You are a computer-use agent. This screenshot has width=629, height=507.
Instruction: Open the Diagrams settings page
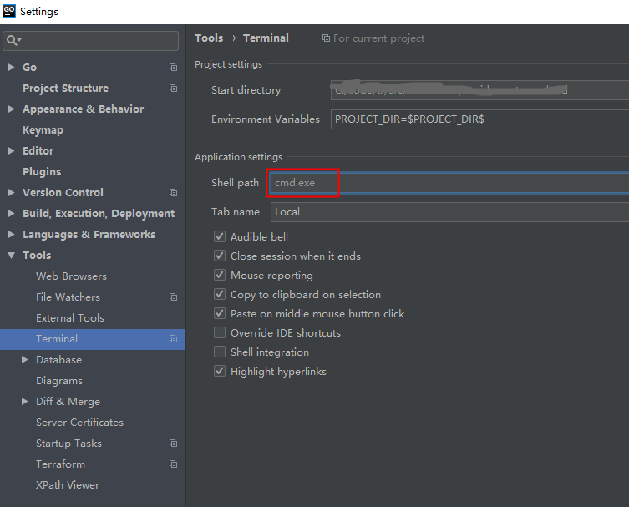(59, 381)
